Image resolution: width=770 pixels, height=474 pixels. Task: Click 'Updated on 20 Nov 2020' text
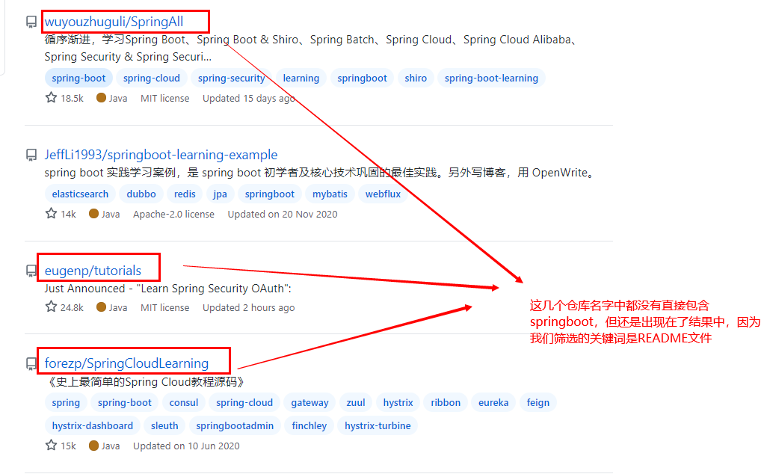(283, 214)
